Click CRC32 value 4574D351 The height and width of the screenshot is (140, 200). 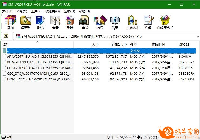[186, 79]
